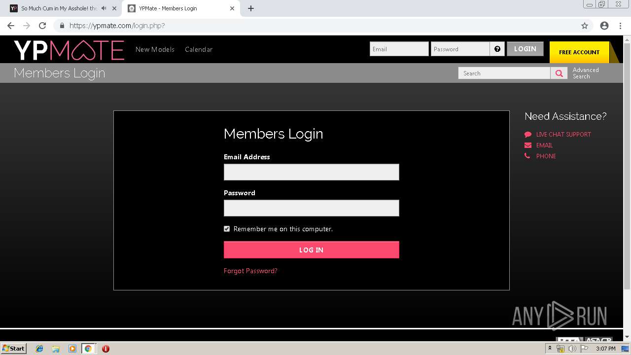Click the header password help question icon

tap(497, 49)
